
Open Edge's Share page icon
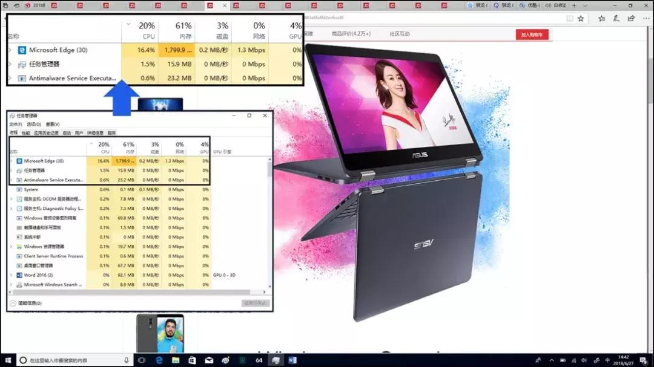(631, 18)
